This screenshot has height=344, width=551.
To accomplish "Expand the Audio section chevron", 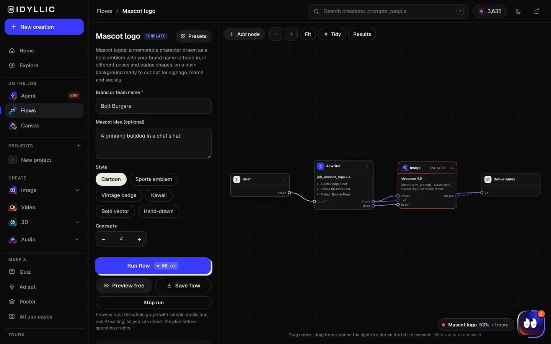I will [77, 240].
